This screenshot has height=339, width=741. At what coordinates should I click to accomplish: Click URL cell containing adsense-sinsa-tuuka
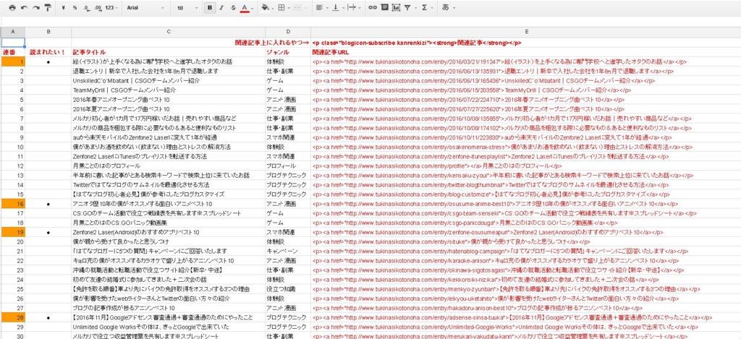tap(526, 317)
